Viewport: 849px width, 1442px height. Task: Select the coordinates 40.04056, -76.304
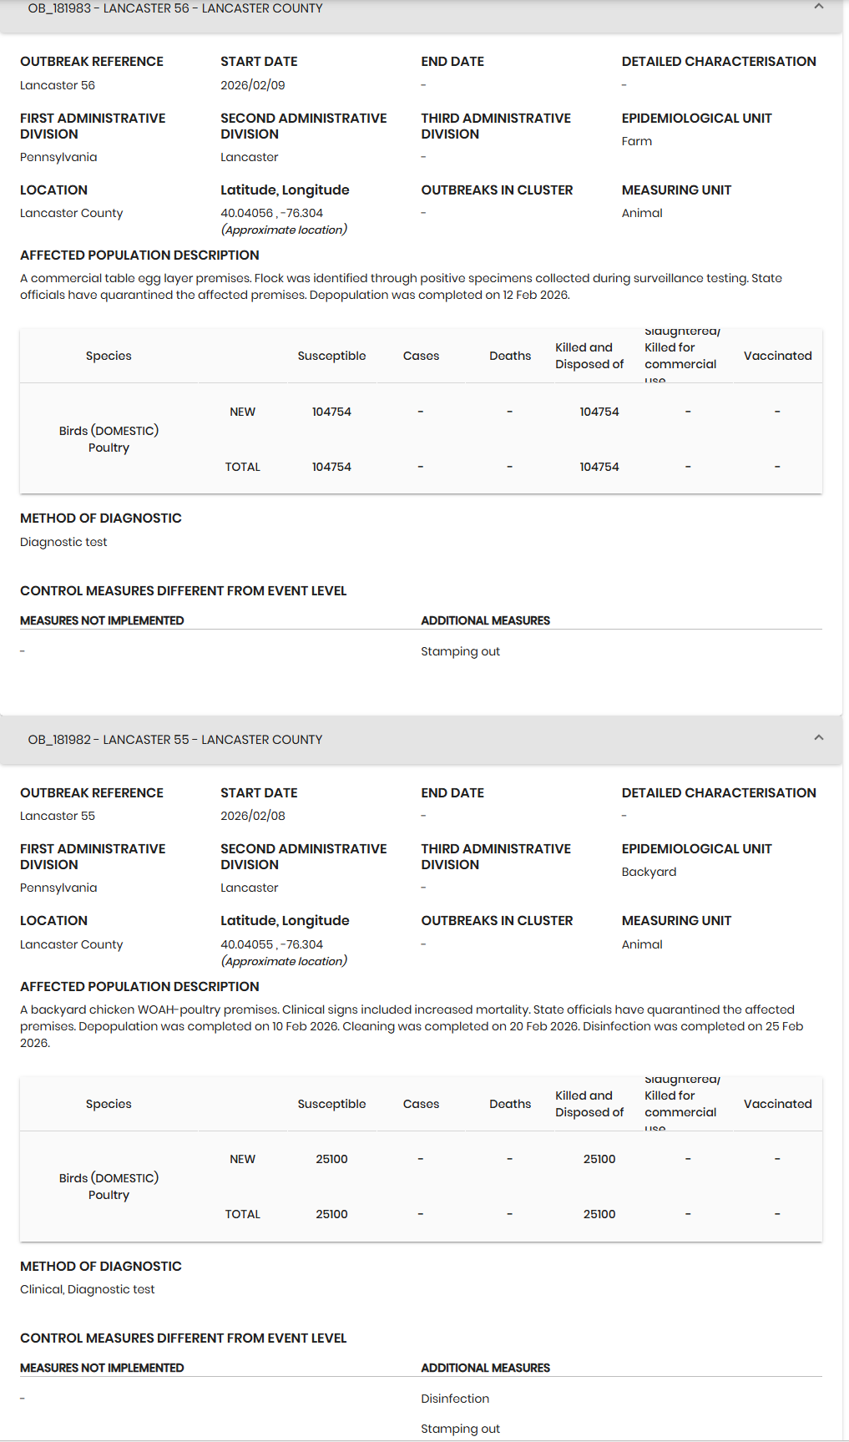tap(271, 213)
